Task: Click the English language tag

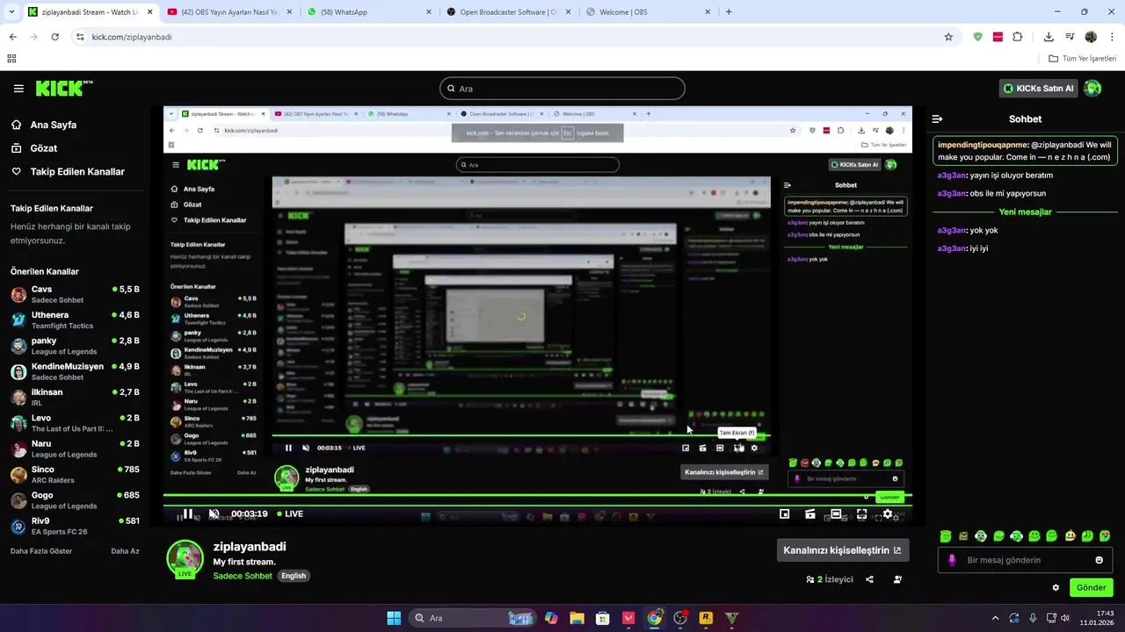Action: point(294,576)
